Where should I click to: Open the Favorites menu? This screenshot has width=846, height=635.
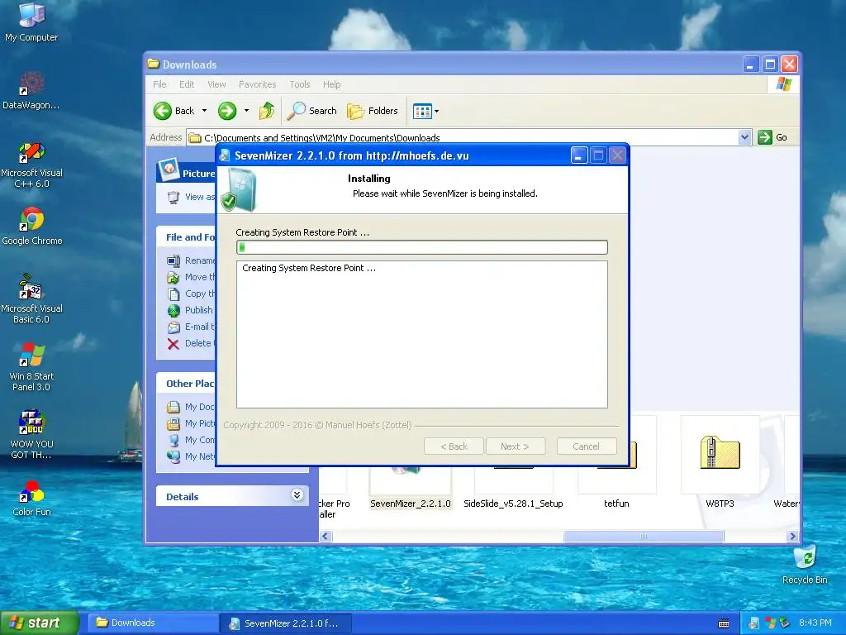pyautogui.click(x=258, y=84)
